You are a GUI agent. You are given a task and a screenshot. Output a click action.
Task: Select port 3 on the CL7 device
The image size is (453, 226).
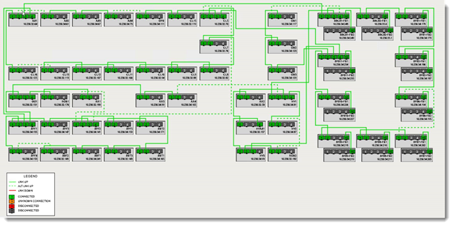click(x=216, y=44)
